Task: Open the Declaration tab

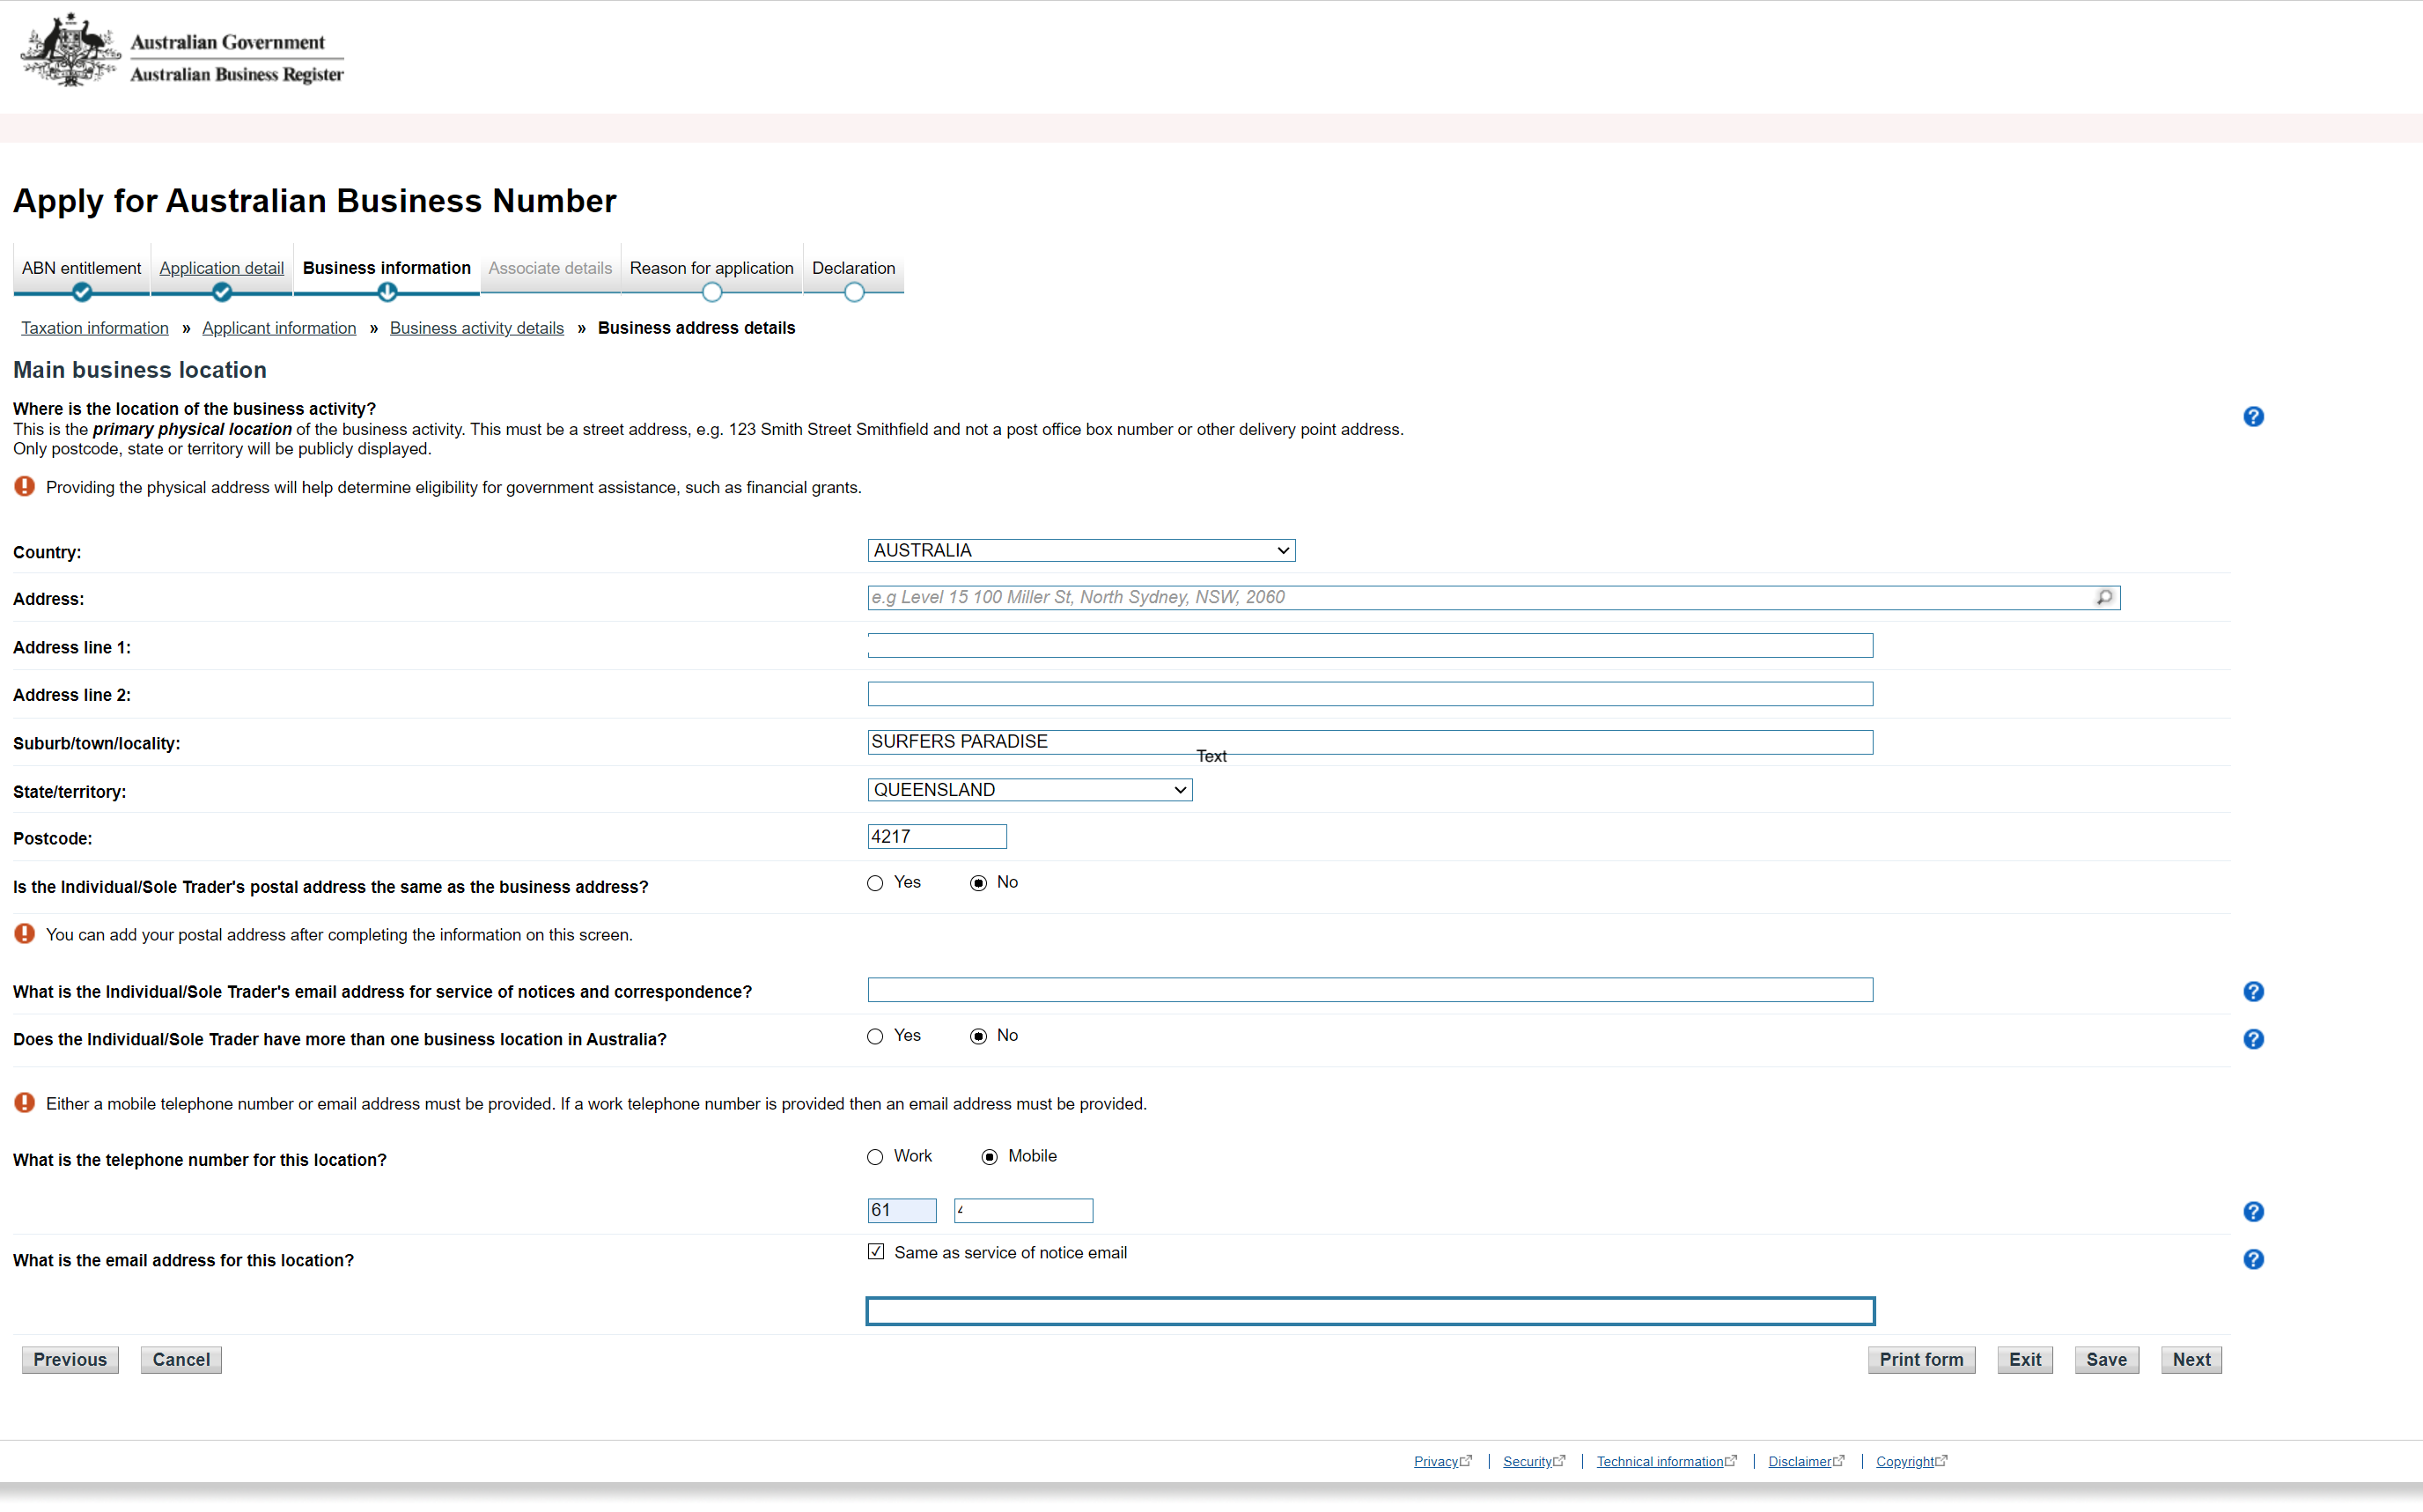Action: [x=852, y=268]
